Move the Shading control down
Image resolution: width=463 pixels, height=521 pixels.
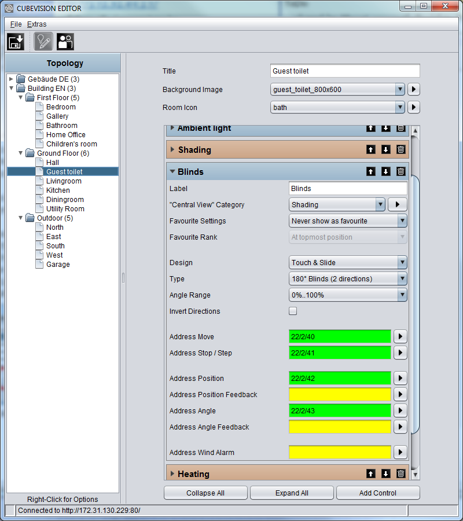coord(385,149)
